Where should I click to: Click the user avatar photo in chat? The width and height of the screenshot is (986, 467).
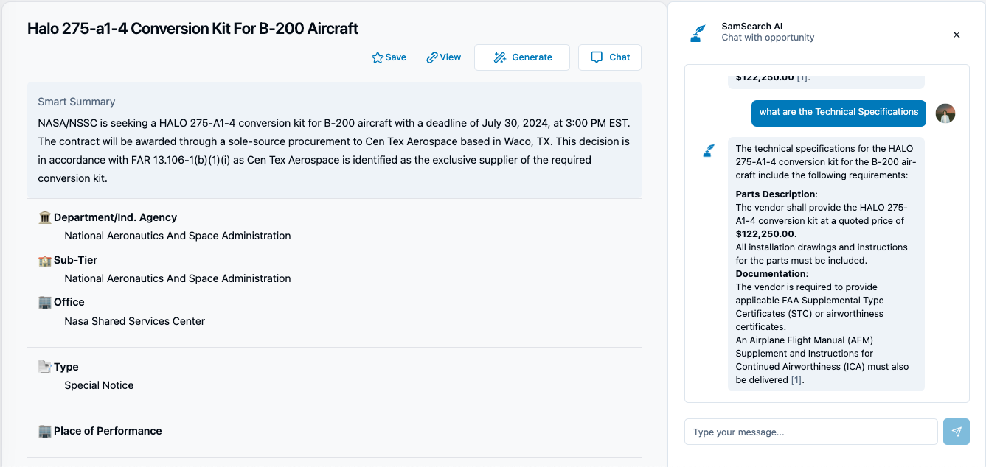coord(945,113)
